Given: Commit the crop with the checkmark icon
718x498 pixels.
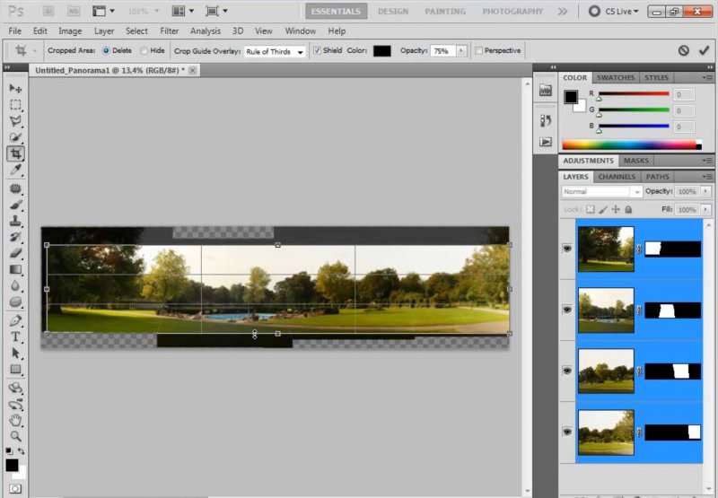Looking at the screenshot, I should click(703, 51).
